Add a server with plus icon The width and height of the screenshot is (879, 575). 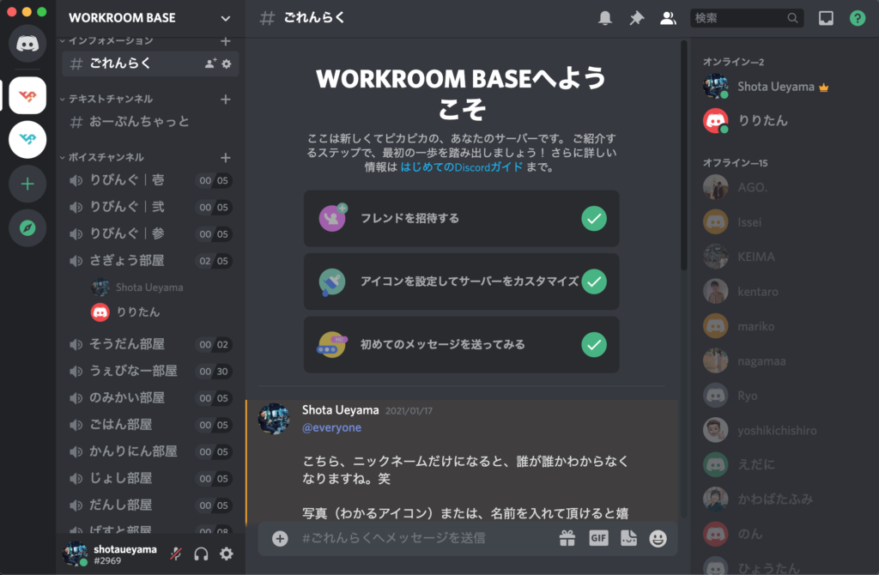(x=27, y=184)
